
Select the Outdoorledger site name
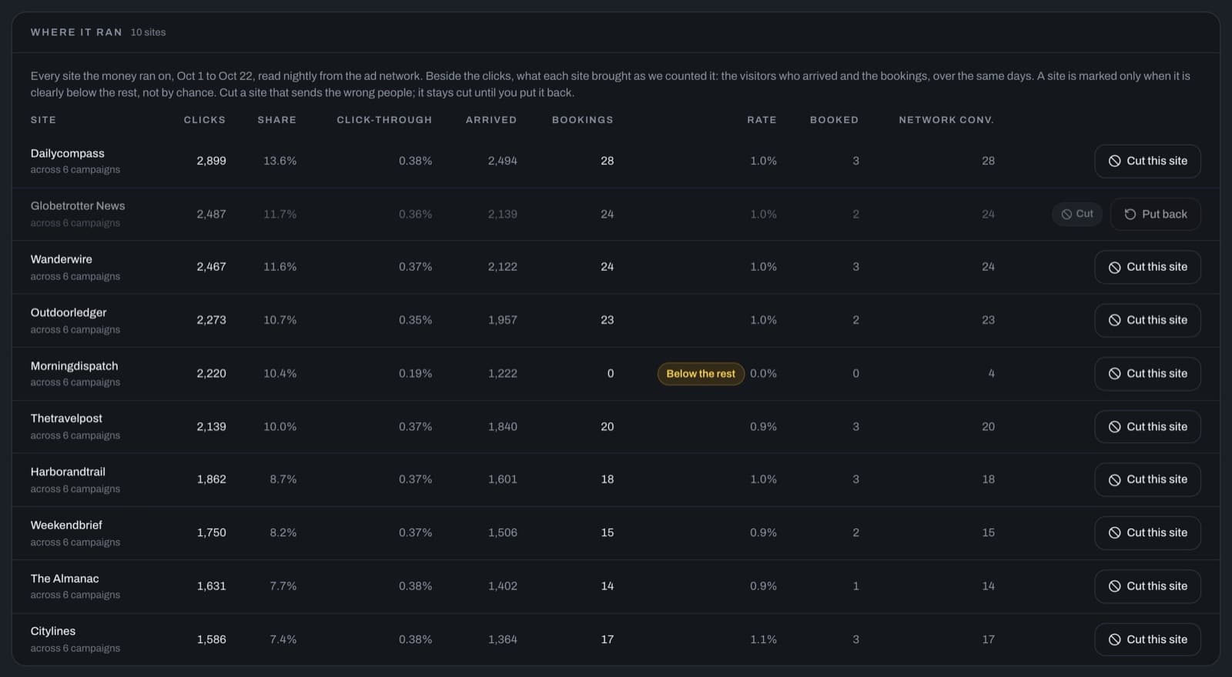69,312
